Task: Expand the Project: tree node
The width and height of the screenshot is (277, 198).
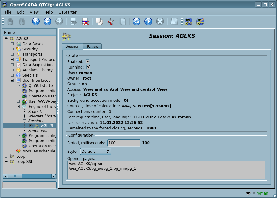Action: coord(24,112)
